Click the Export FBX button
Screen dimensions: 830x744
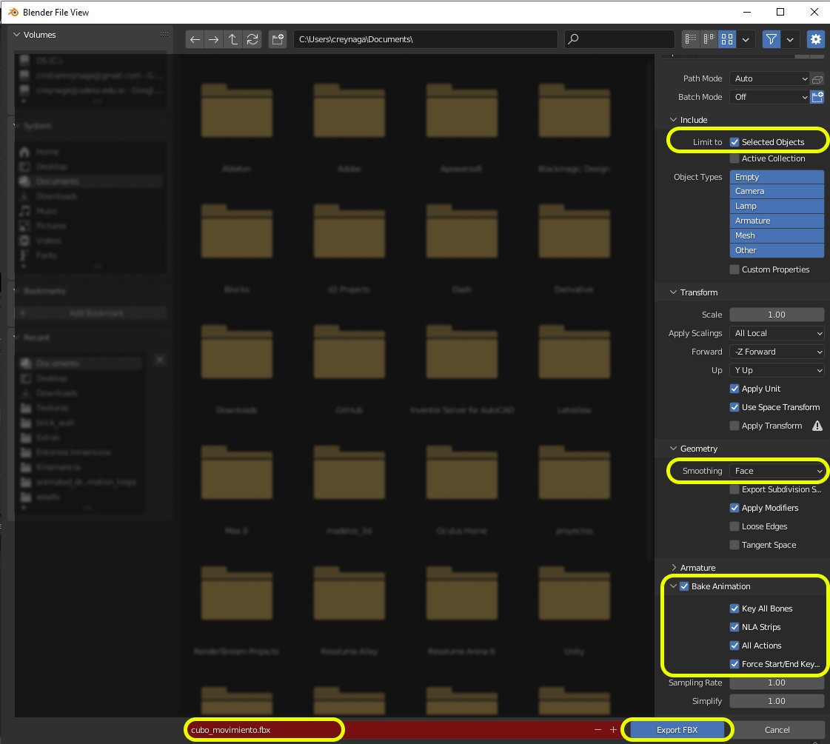pos(677,730)
